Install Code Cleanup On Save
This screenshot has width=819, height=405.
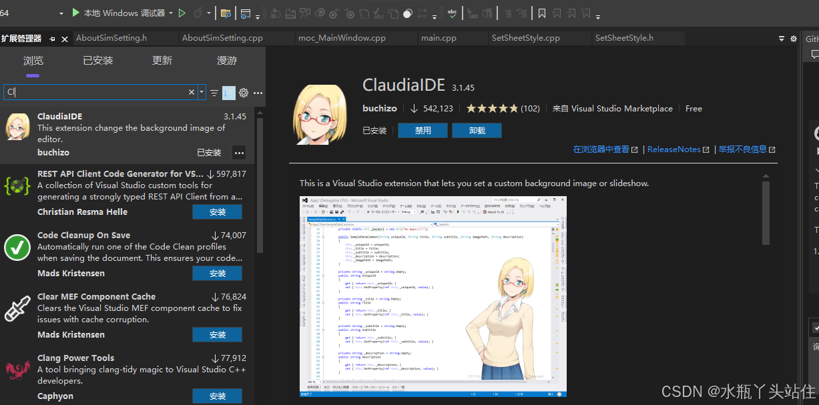tap(218, 274)
